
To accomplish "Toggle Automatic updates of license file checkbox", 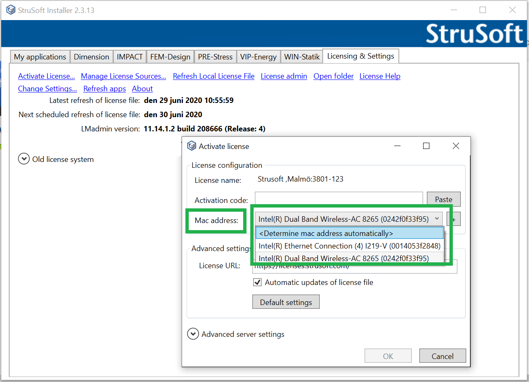I will (258, 282).
